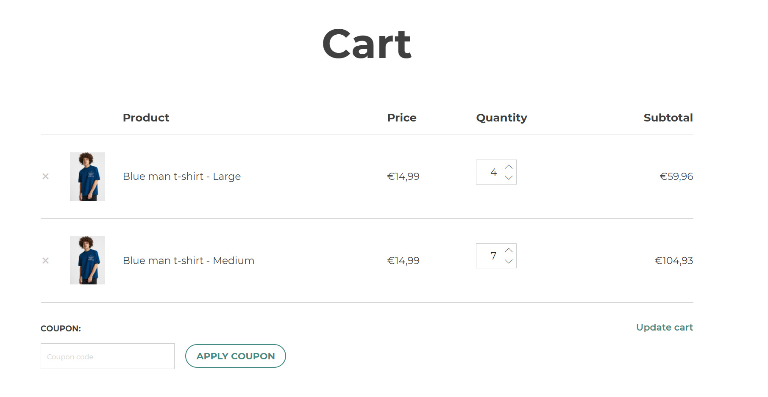The image size is (768, 397).
Task: Decrease quantity of Large t-shirt
Action: point(509,178)
